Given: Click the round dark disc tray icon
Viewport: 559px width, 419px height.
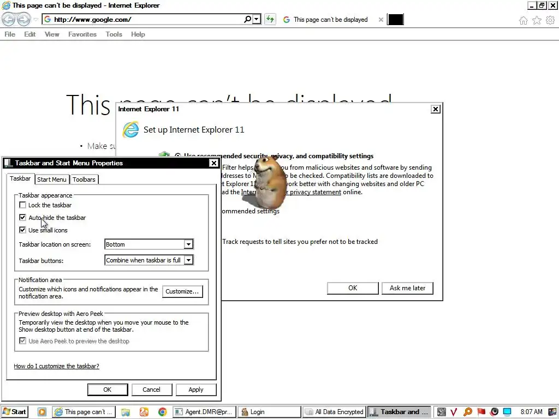Looking at the screenshot, I should pos(495,412).
